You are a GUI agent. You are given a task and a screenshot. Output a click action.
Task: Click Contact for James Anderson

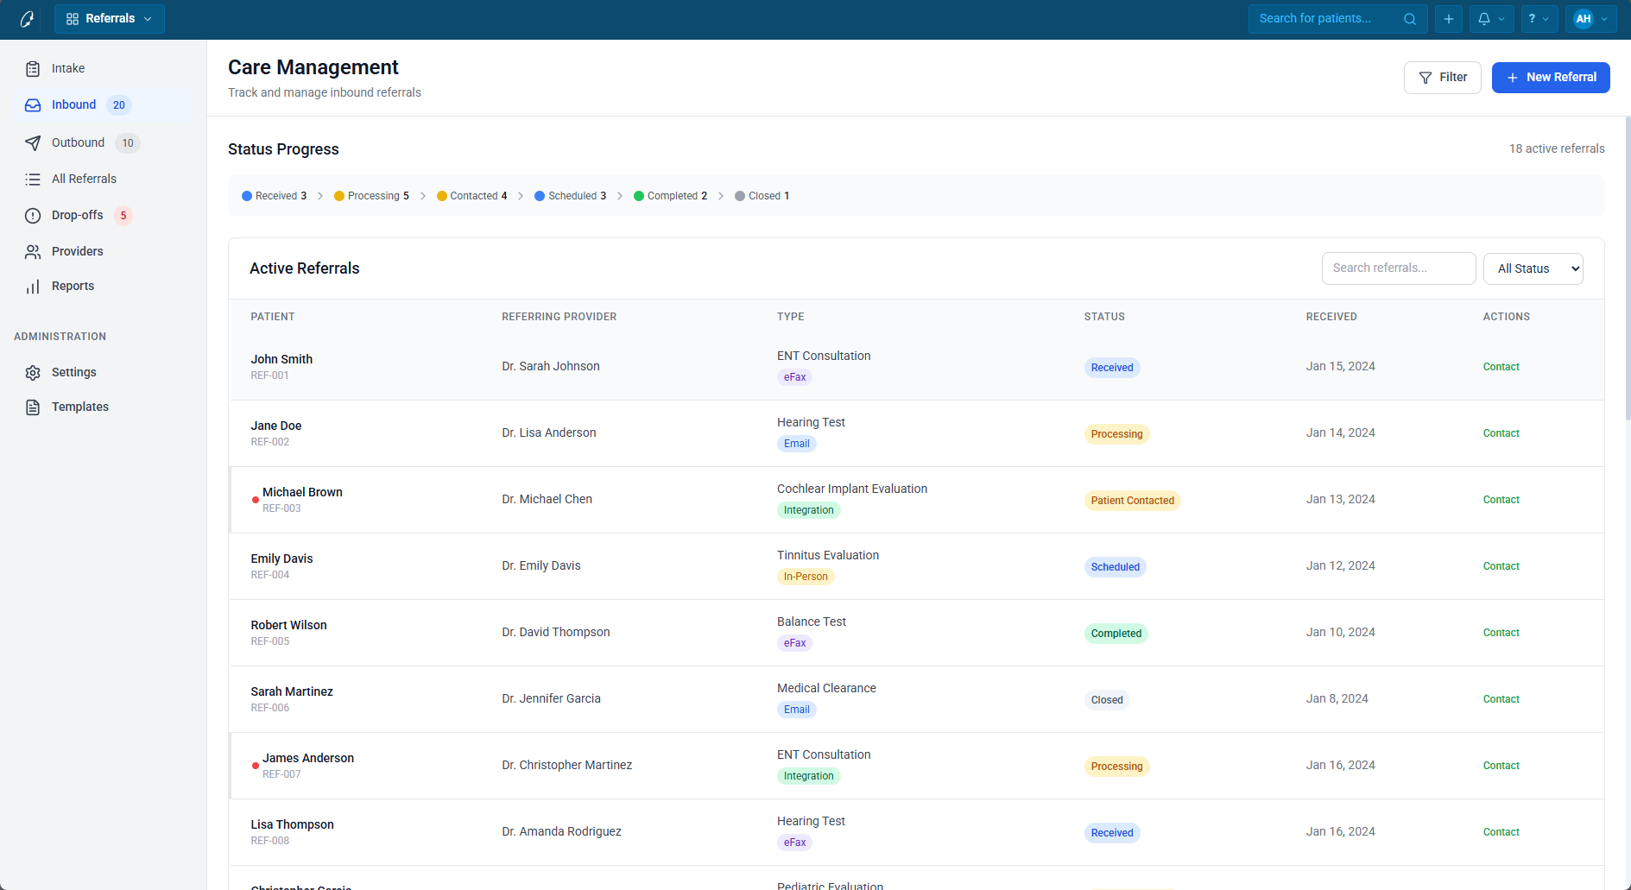click(1501, 766)
